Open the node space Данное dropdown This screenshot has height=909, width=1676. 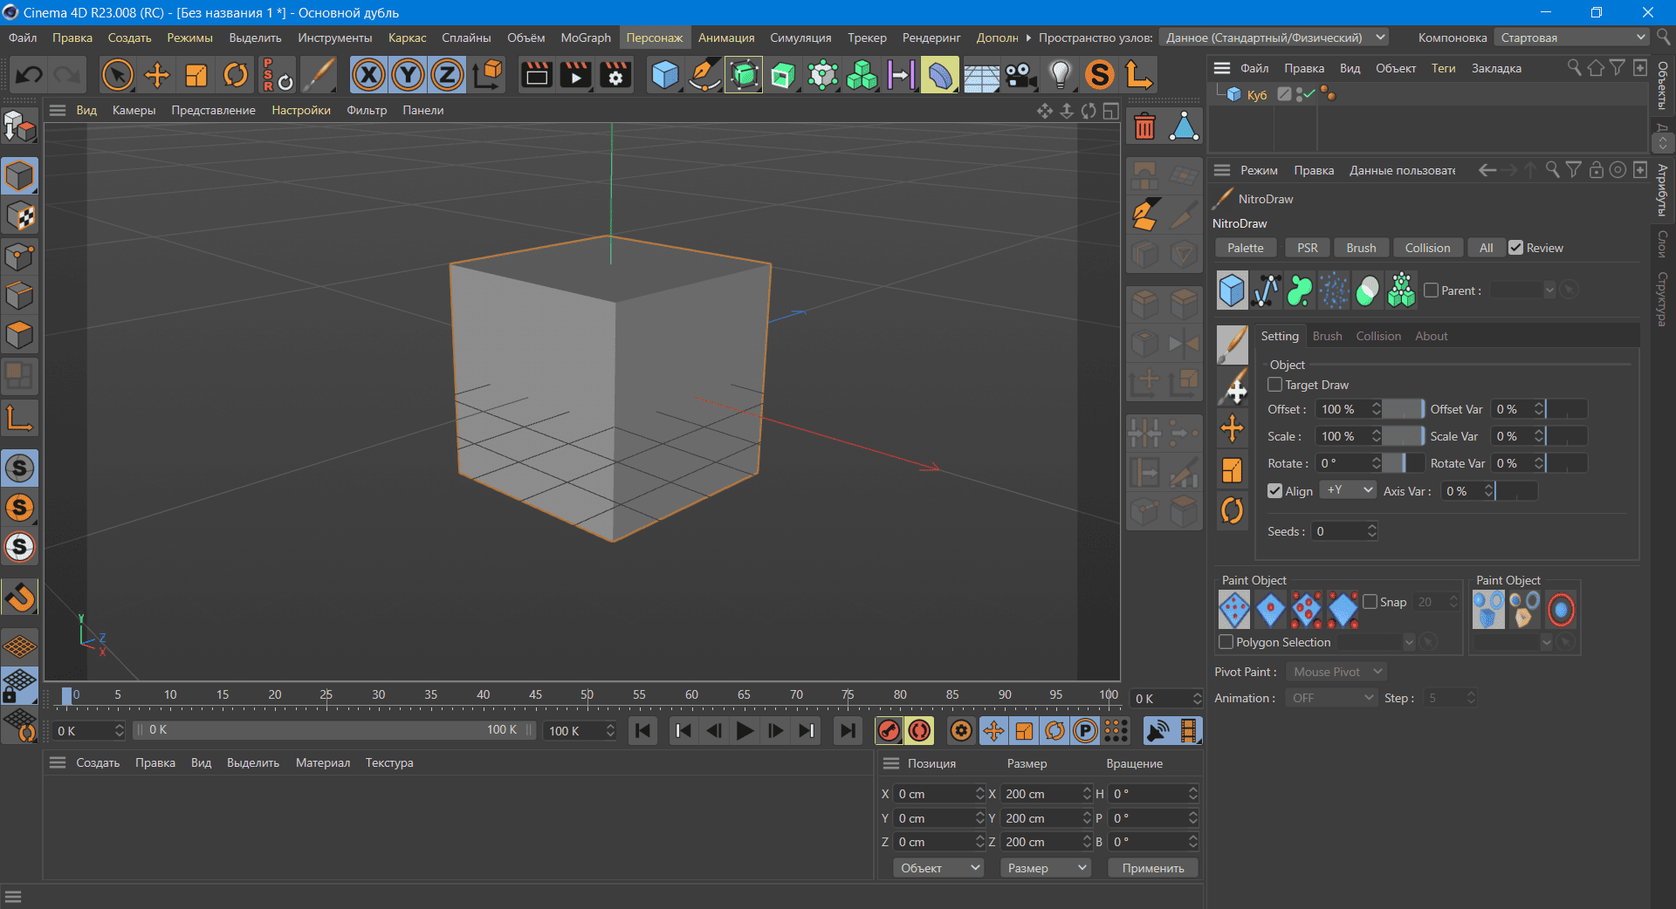(x=1274, y=38)
